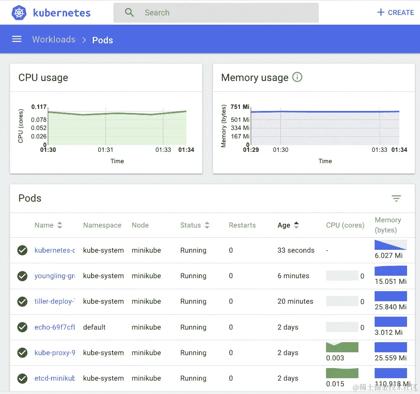Go to Workloads breadcrumb
420x394 pixels.
click(x=53, y=39)
